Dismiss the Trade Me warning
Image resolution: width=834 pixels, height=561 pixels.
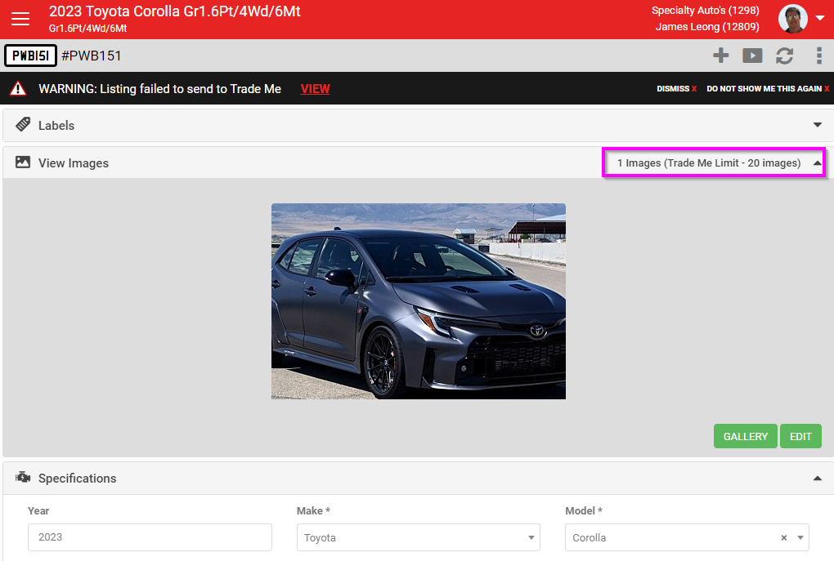pos(676,89)
